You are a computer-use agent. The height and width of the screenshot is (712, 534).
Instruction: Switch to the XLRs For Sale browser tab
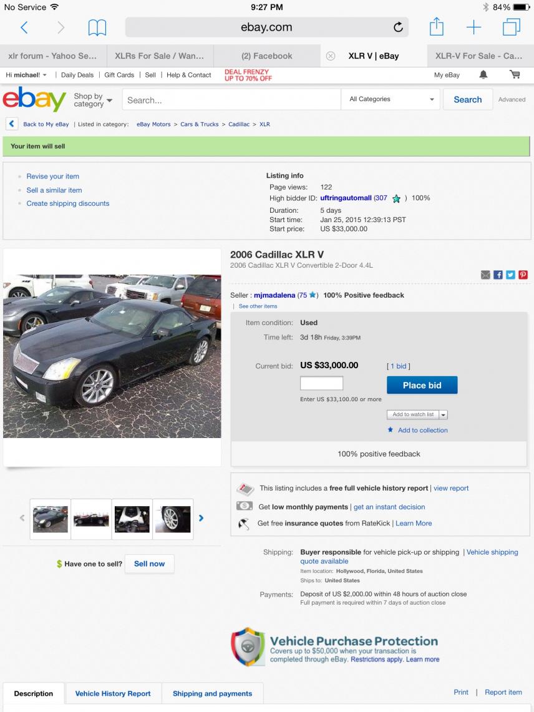(x=159, y=56)
